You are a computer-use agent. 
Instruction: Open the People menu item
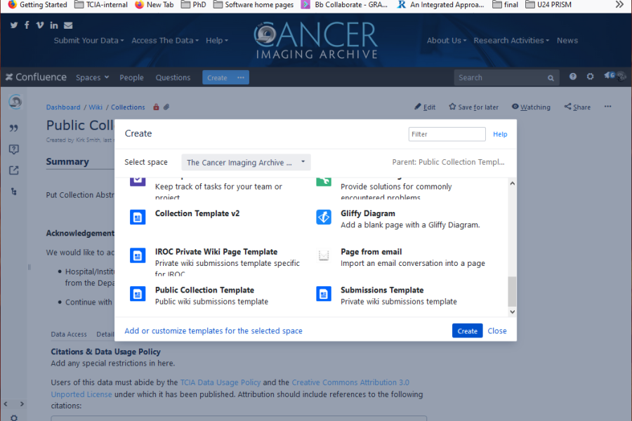131,77
